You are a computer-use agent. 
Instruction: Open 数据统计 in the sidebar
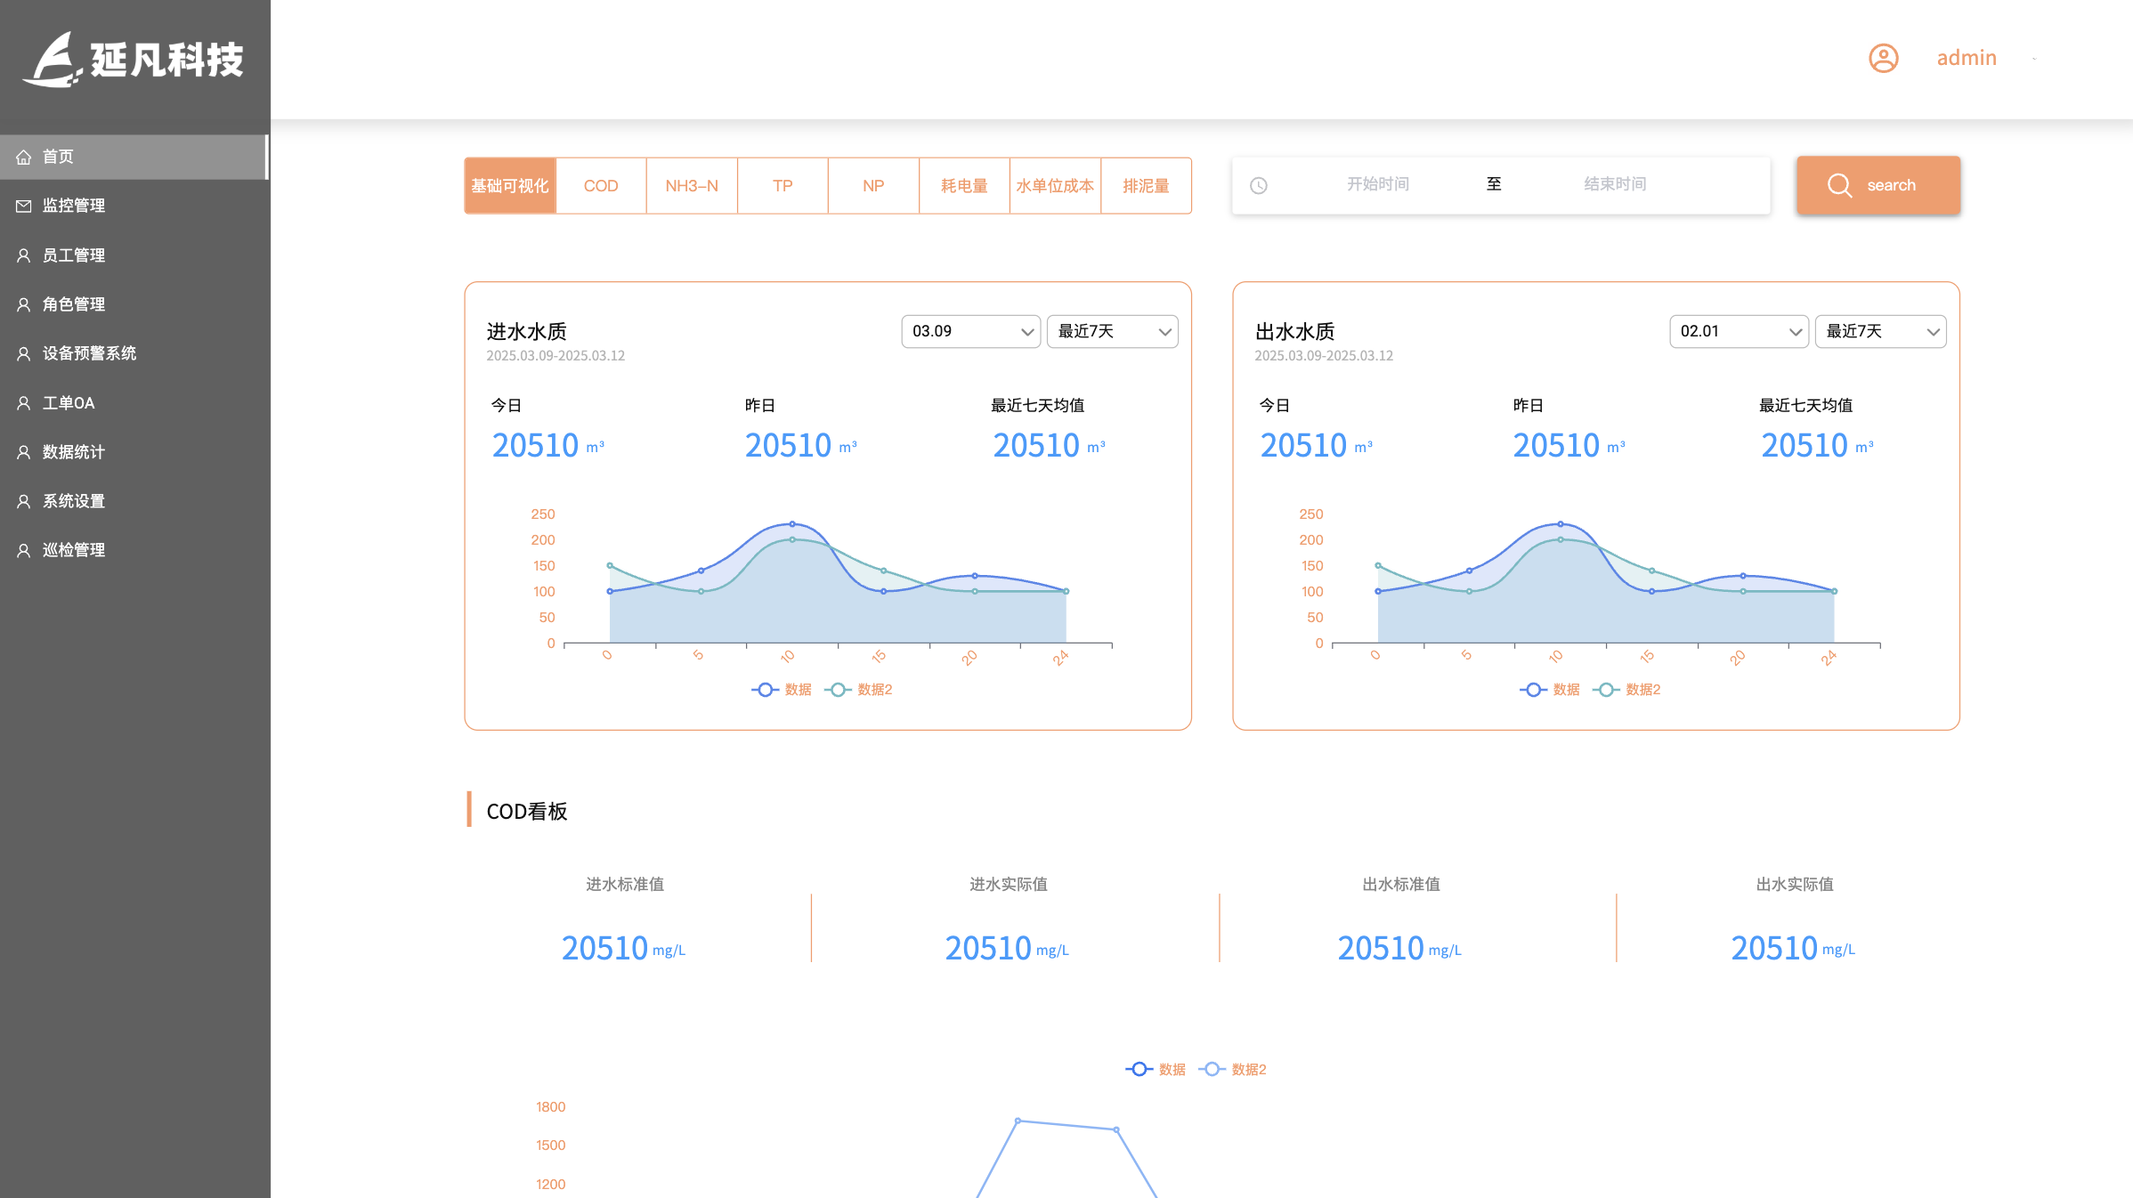[74, 452]
